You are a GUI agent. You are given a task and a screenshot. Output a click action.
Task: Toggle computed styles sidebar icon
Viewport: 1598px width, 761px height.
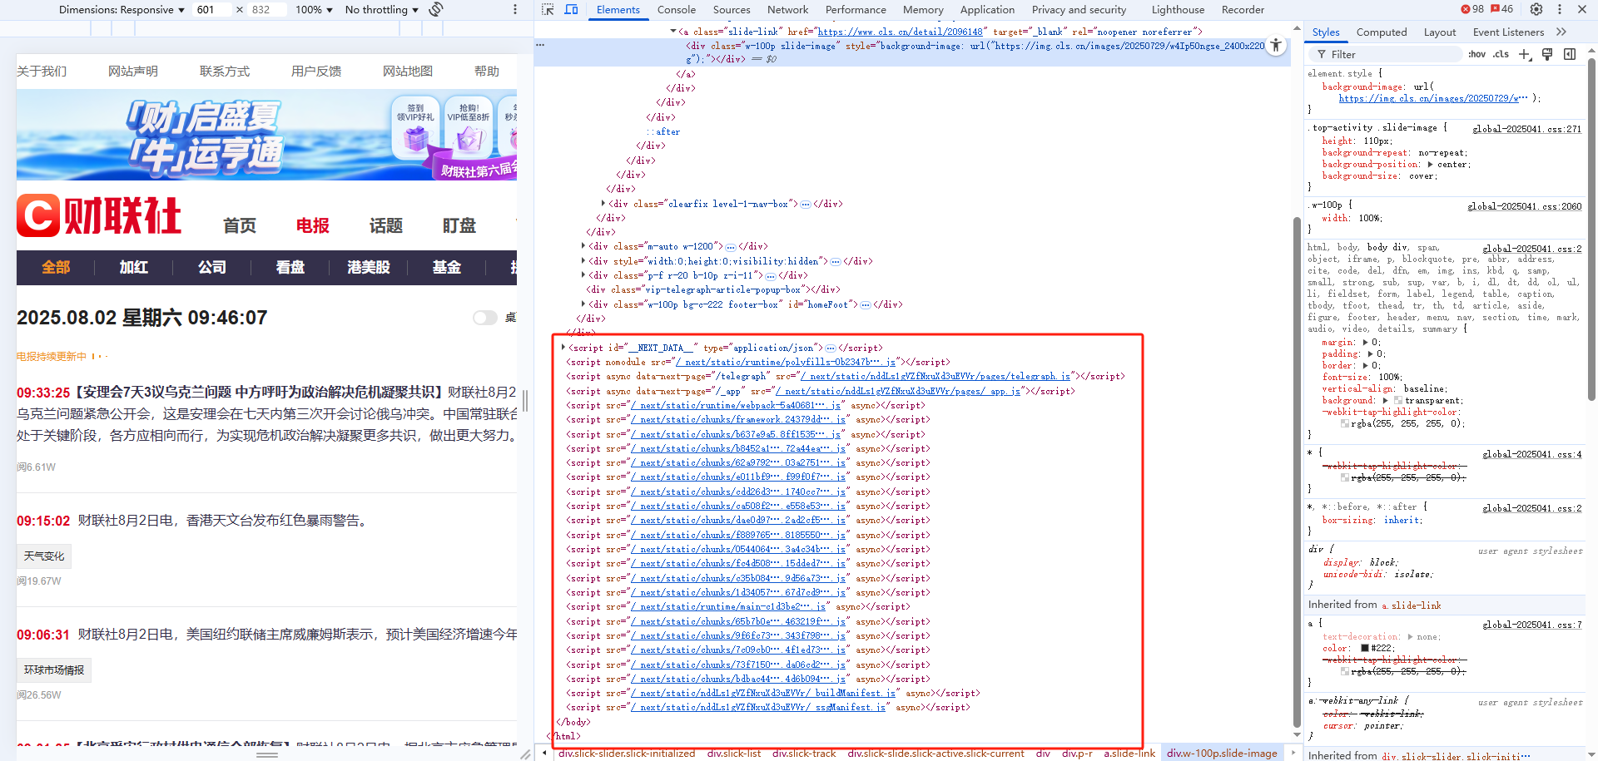1570,54
